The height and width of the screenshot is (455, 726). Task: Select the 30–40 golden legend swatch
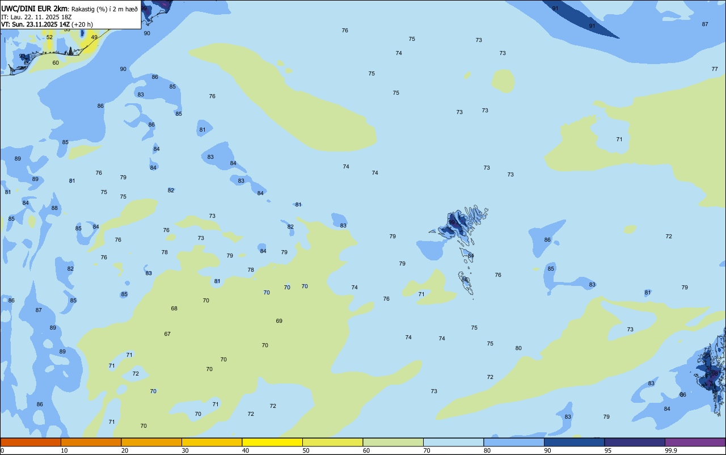pyautogui.click(x=212, y=442)
